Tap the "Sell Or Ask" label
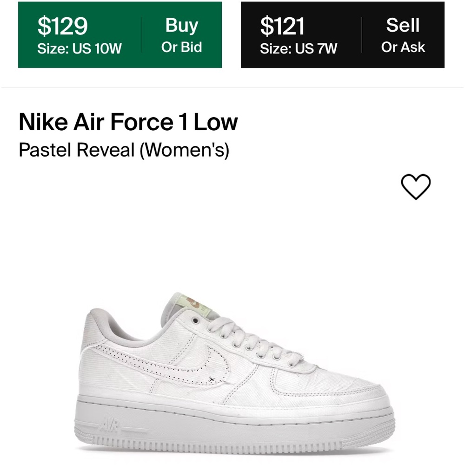 [403, 35]
